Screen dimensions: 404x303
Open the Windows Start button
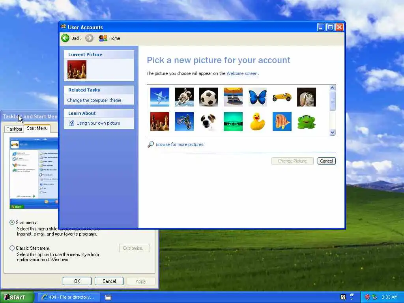click(x=17, y=297)
